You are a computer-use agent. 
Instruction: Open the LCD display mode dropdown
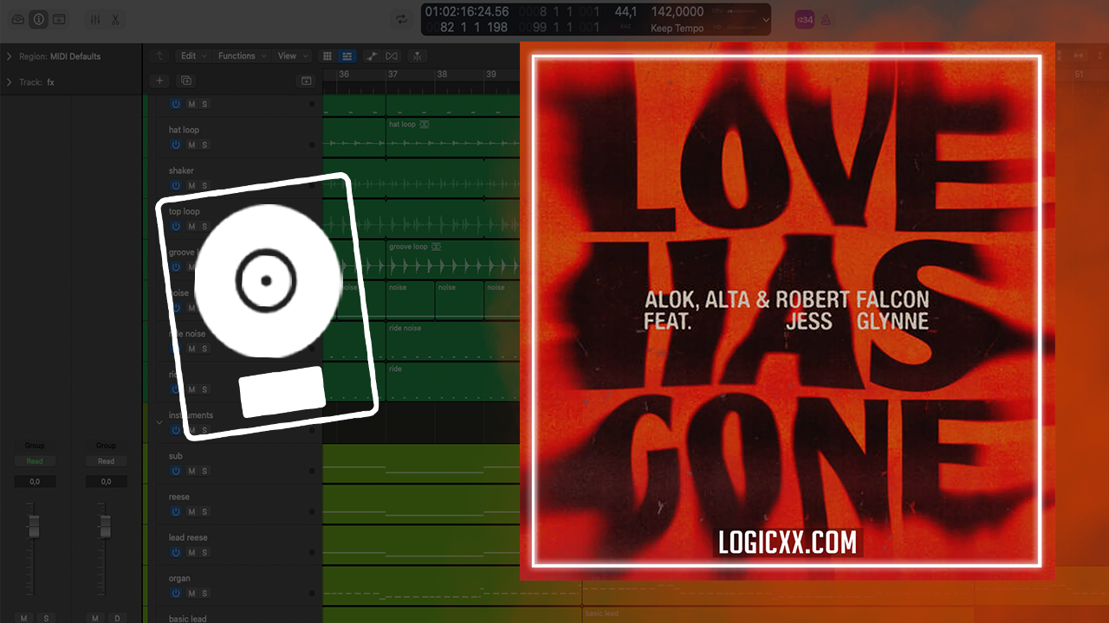765,19
